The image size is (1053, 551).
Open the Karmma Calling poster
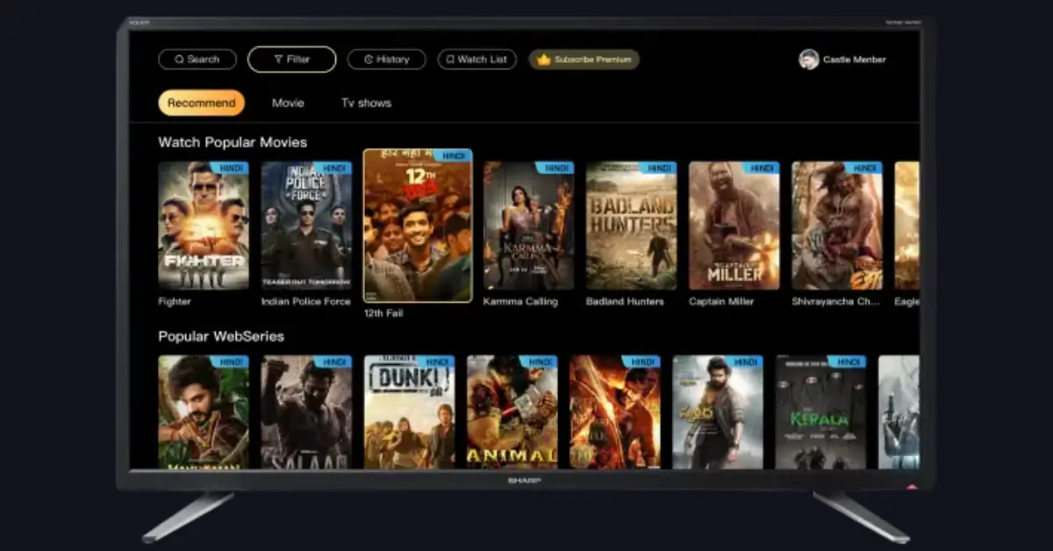pos(529,225)
